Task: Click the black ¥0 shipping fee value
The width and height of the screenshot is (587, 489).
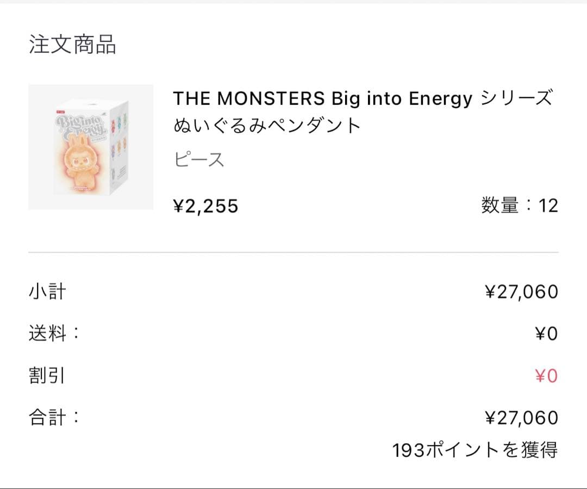Action: point(546,334)
